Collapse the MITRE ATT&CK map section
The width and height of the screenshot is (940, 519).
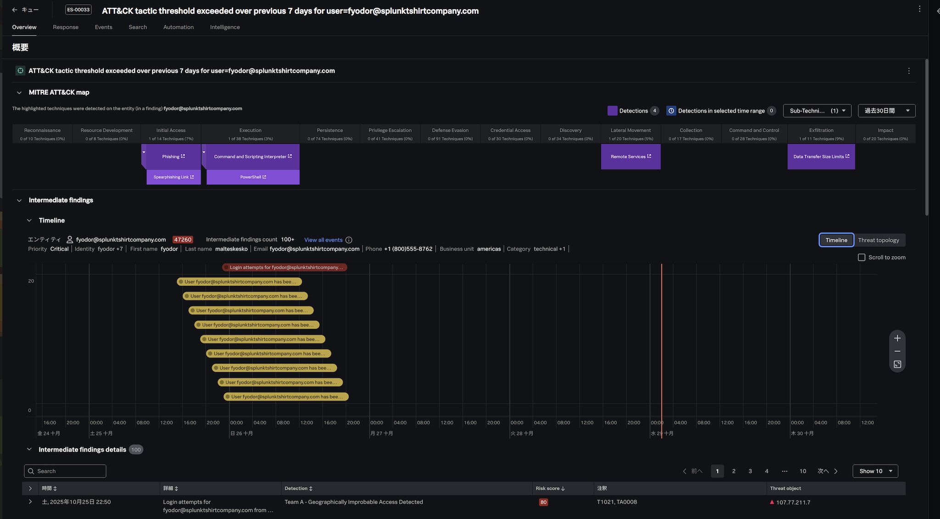coord(19,92)
